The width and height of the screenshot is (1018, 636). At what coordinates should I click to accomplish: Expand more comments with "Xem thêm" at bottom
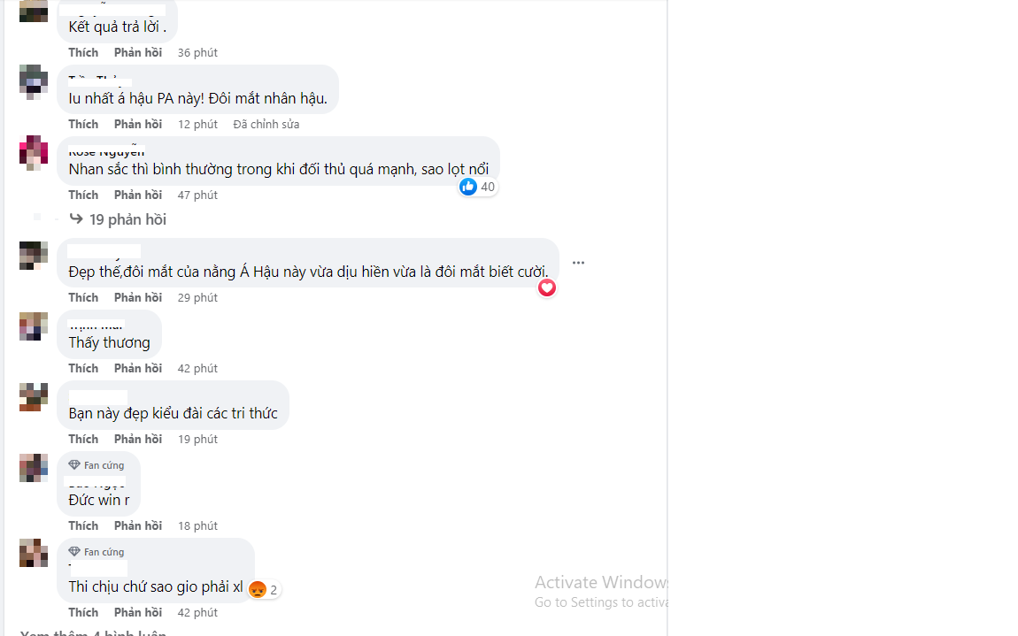[93, 632]
